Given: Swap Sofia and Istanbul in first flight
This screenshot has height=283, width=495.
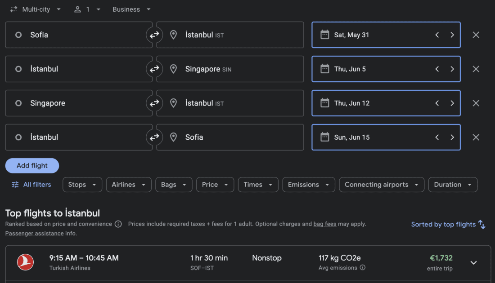Looking at the screenshot, I should tap(154, 35).
